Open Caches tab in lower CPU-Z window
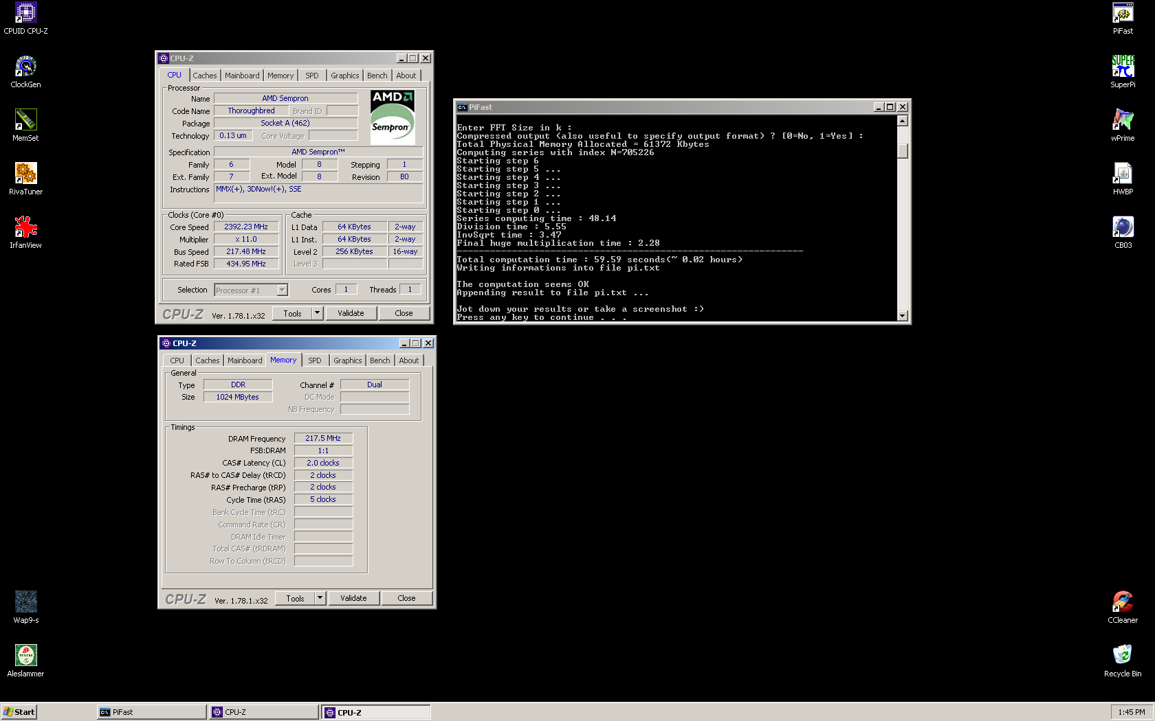Screen dimensions: 1155x721 pos(208,360)
